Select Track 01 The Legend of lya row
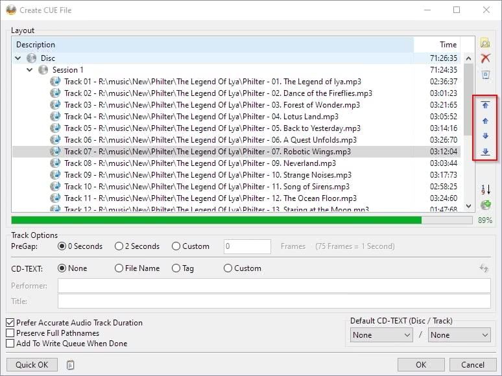The height and width of the screenshot is (376, 502). [x=236, y=82]
